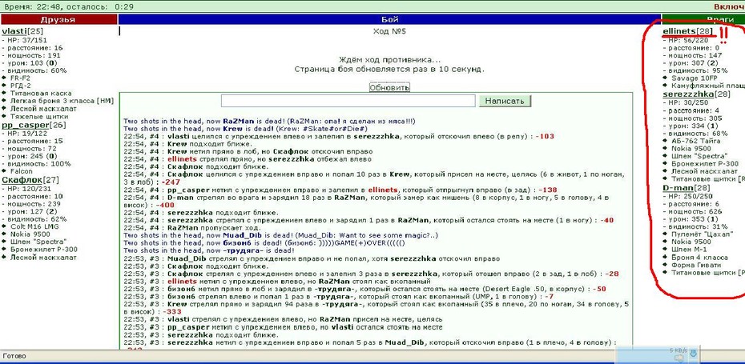Click Krew name in "Krew is dead" message
Screen dimensions: 745x364
(x=234, y=129)
